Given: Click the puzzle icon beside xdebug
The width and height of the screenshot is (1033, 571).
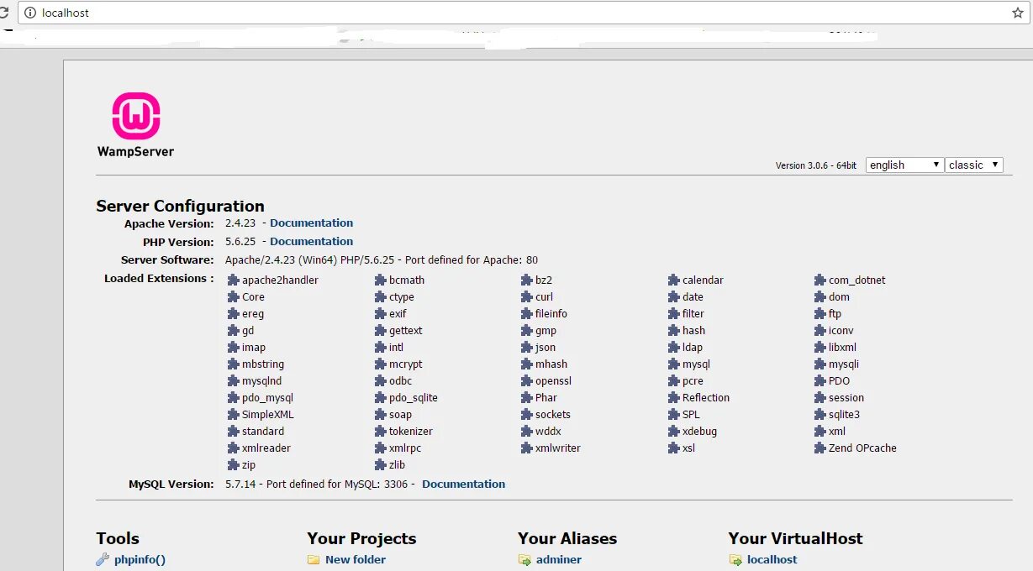Looking at the screenshot, I should click(x=674, y=431).
